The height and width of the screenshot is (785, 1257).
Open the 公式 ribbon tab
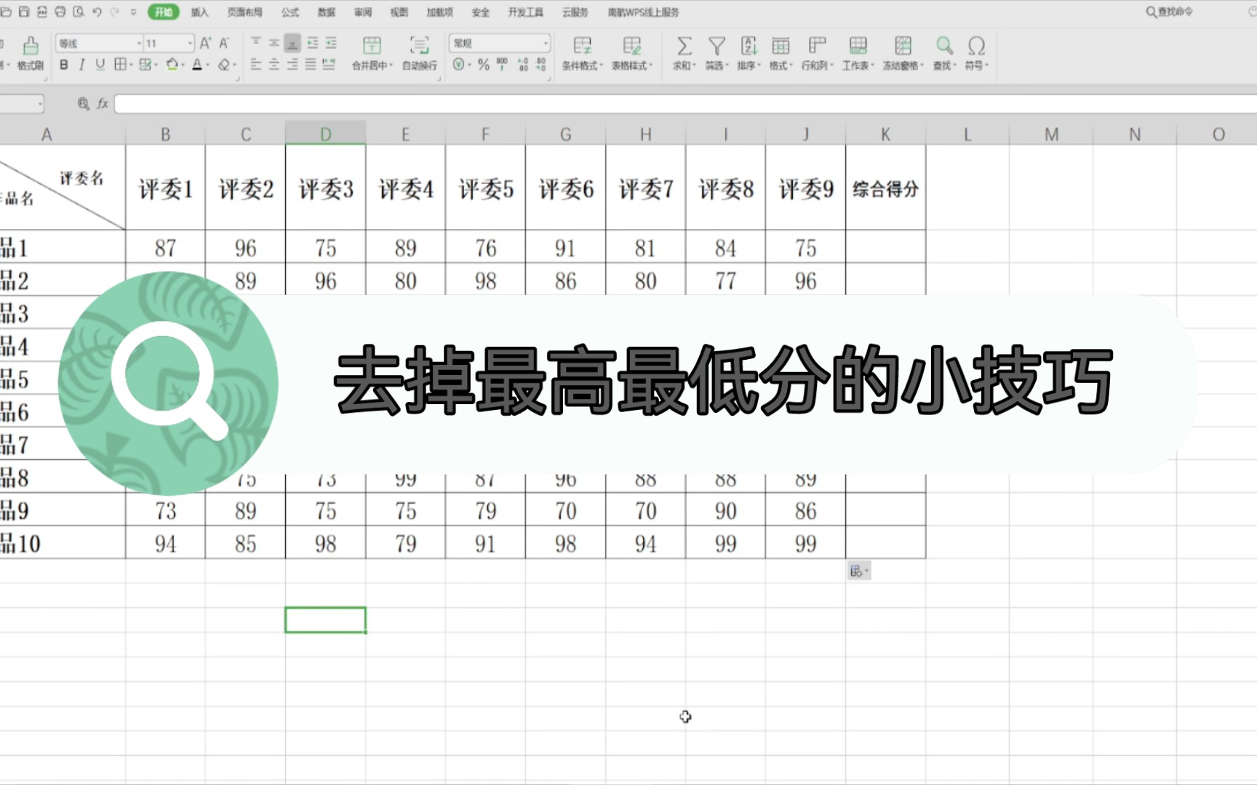[288, 12]
